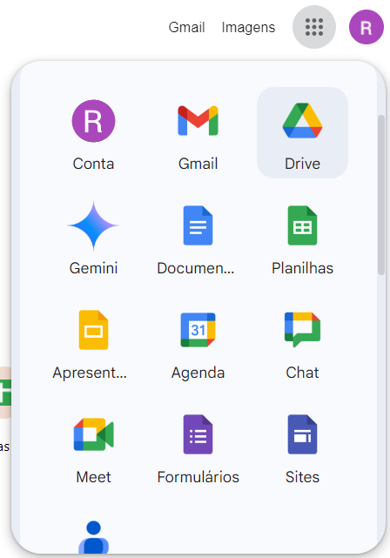
Task: Click the Imagens link in the top bar
Action: pos(248,27)
